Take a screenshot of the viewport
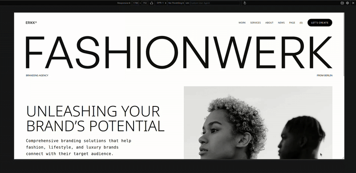The width and height of the screenshot is (356, 173). coord(342,3)
